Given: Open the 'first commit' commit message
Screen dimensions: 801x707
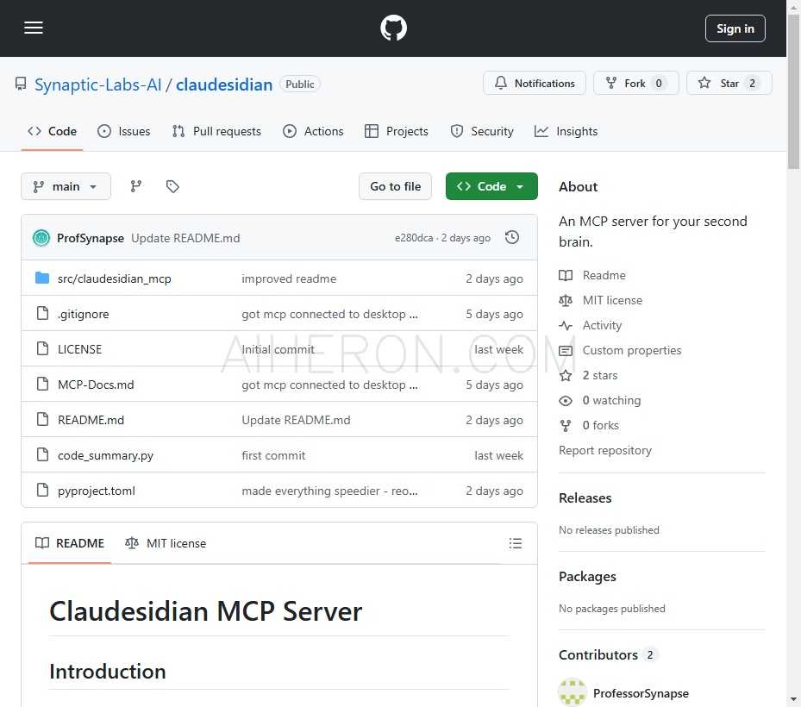Looking at the screenshot, I should pyautogui.click(x=273, y=455).
